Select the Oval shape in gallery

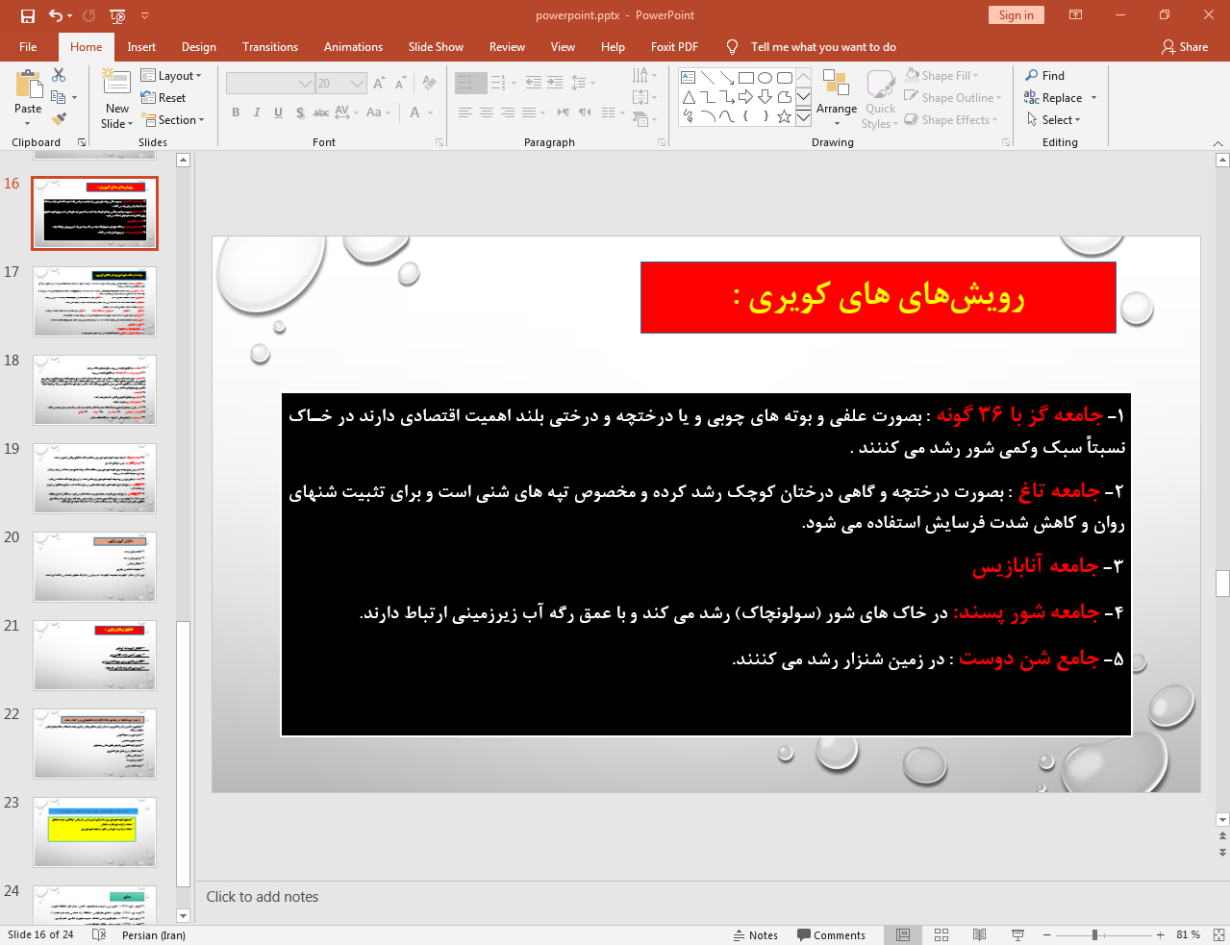click(766, 78)
